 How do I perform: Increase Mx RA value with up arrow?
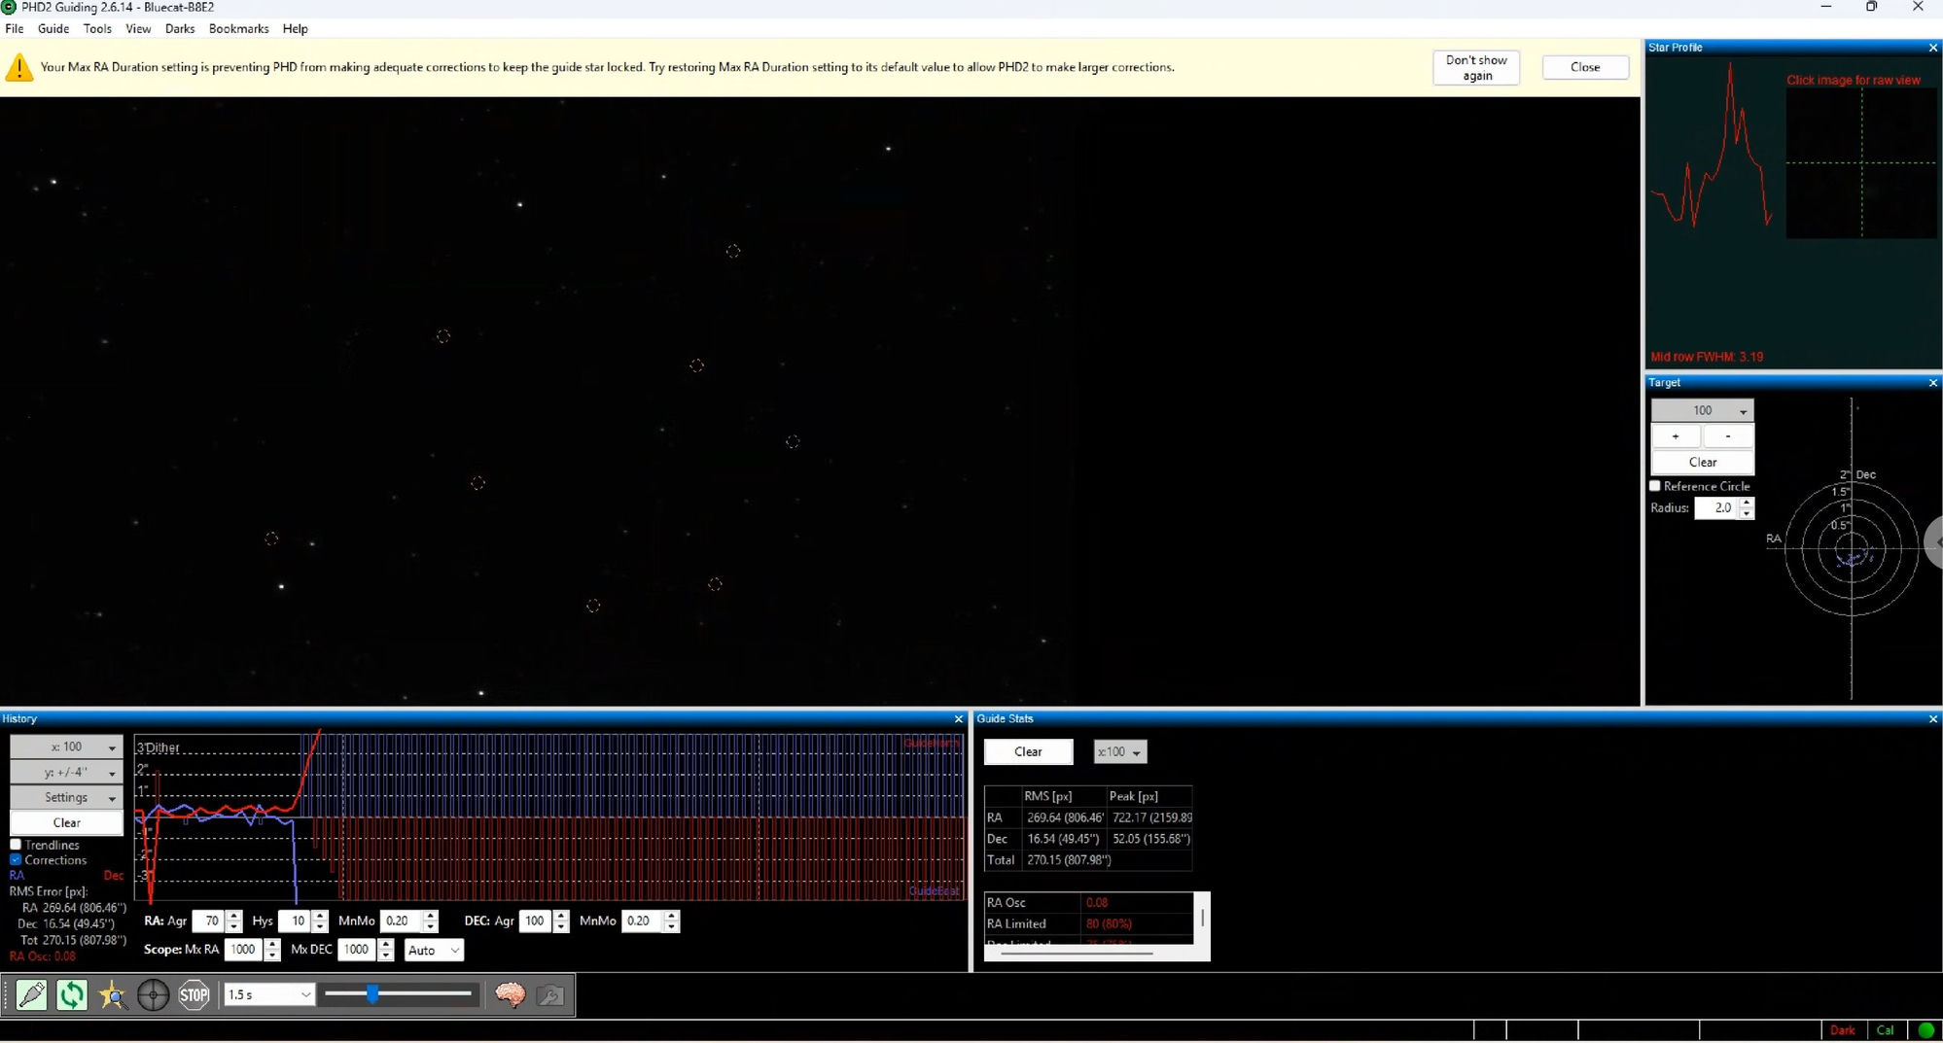[272, 945]
